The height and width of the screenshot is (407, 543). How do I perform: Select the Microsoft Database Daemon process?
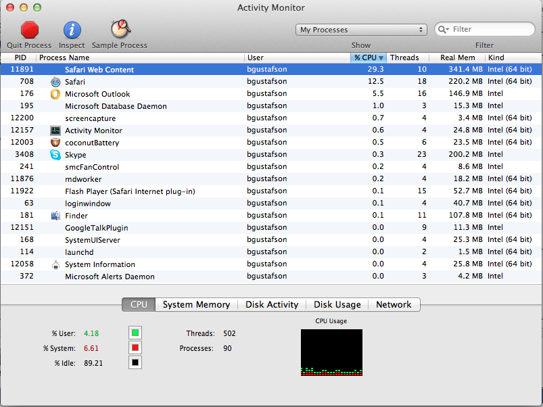pos(272,106)
